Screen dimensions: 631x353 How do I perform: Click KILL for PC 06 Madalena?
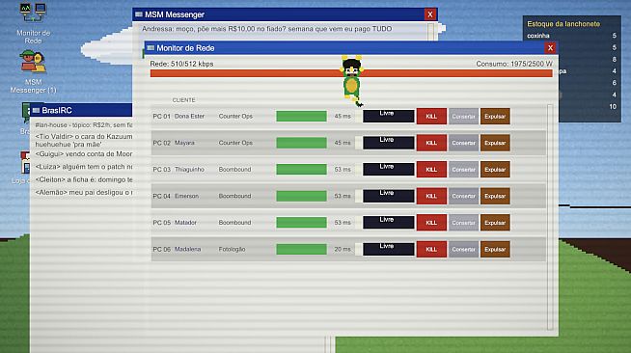coord(431,249)
